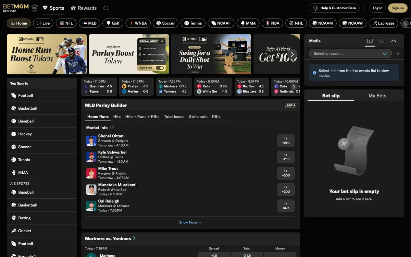This screenshot has height=257, width=411.
Task: Switch to the RBIs tab
Action: point(216,117)
